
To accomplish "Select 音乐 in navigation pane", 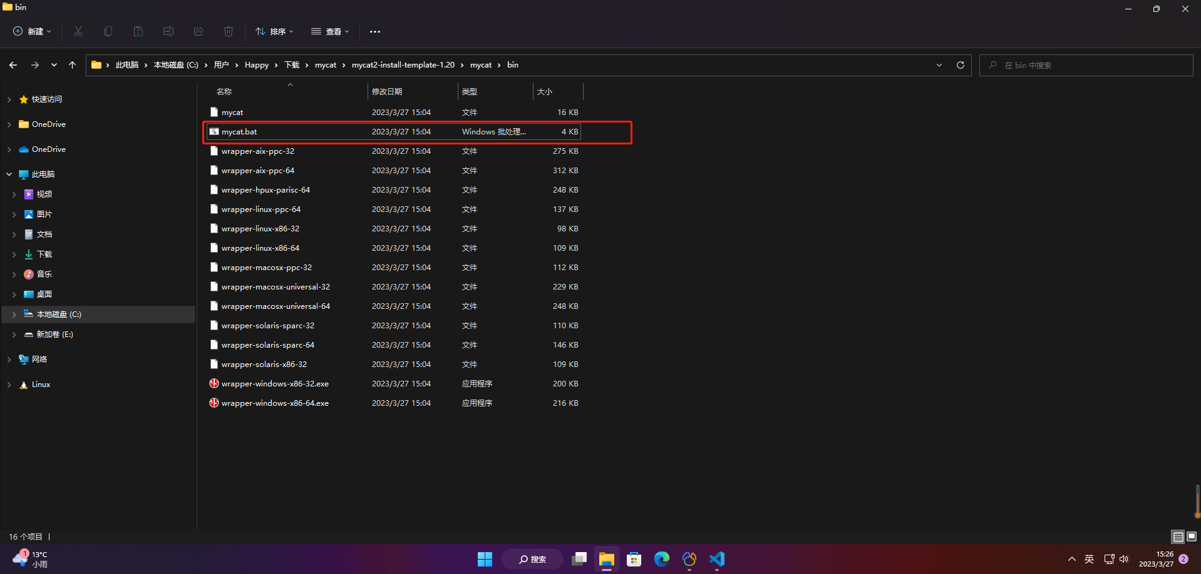I will click(44, 274).
